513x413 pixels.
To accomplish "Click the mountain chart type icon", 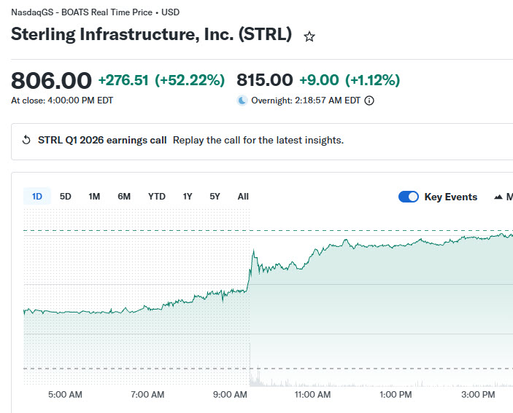I will pyautogui.click(x=498, y=197).
